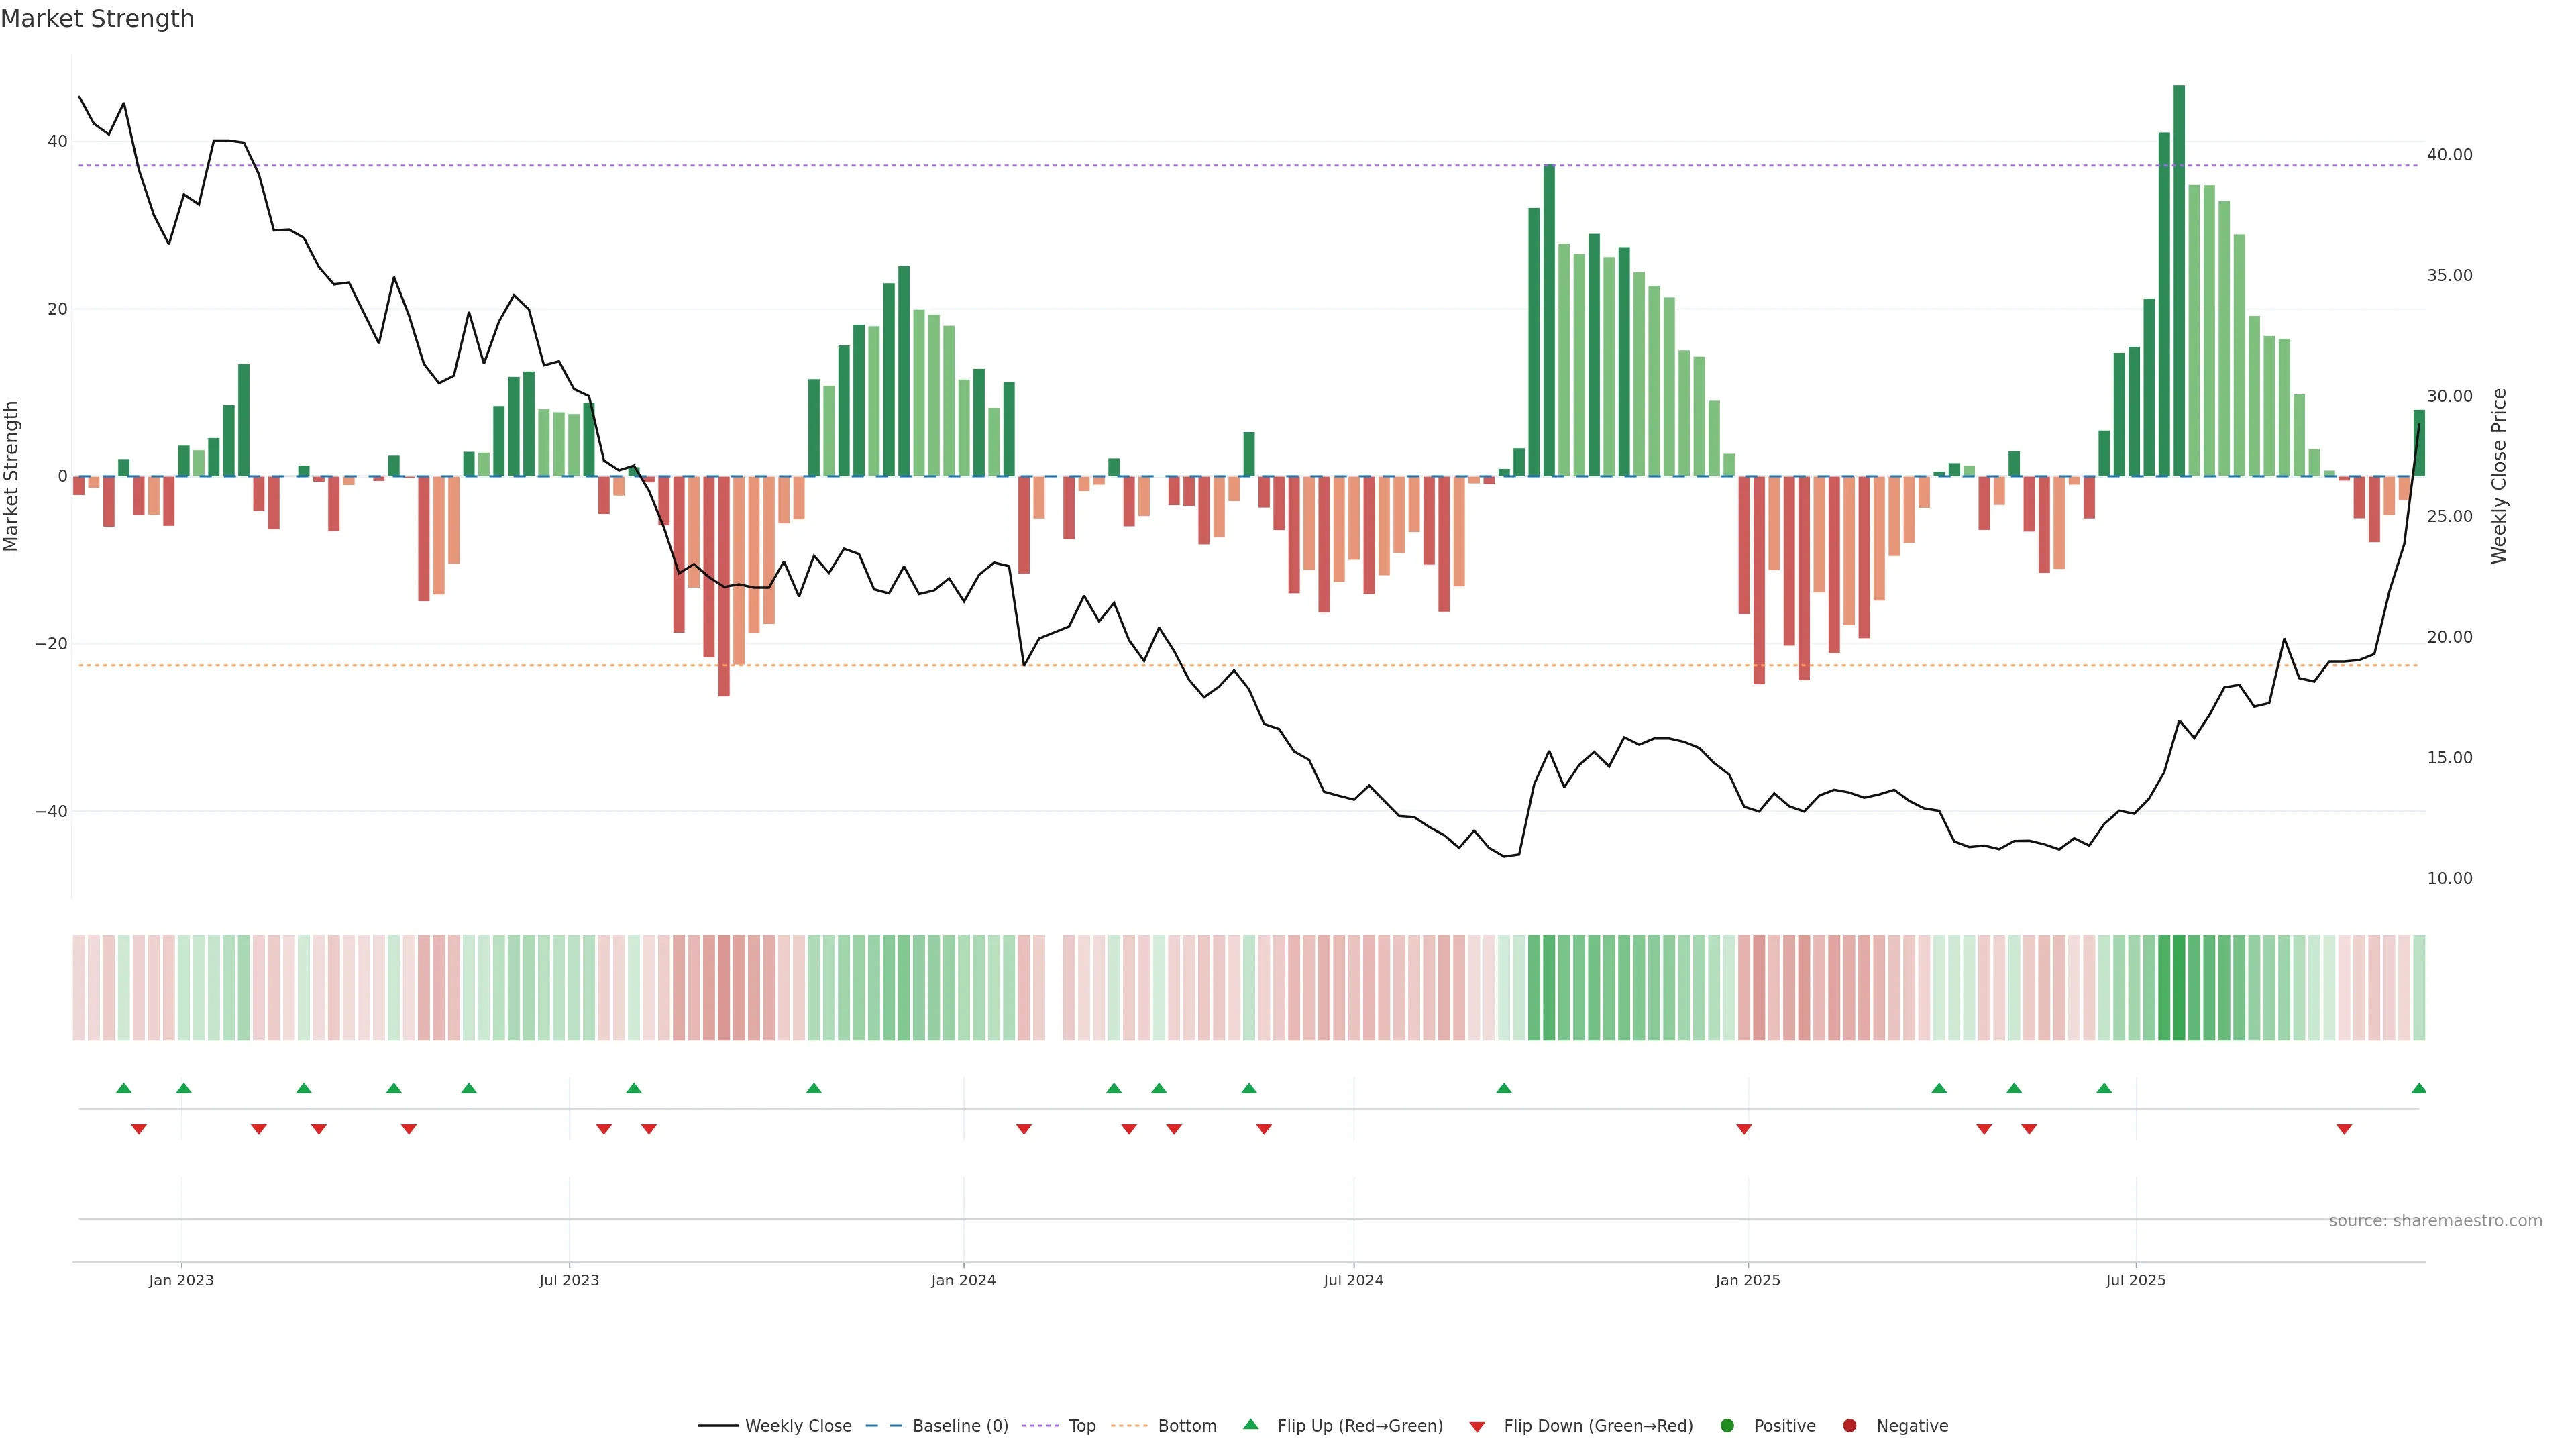This screenshot has width=2576, height=1449.
Task: Click the green Positive circle legend icon
Action: coord(1726,1425)
